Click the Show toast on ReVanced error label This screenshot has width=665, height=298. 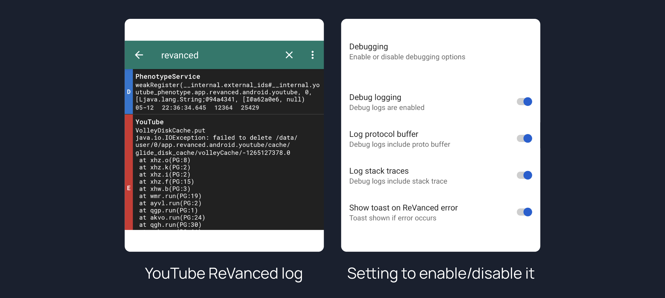(403, 208)
